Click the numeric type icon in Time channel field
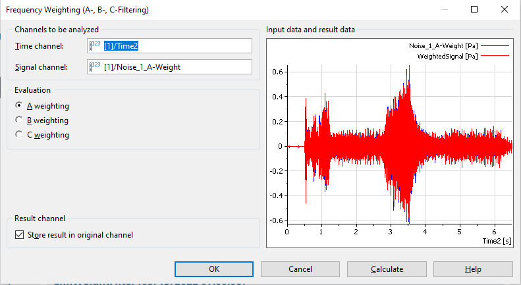This screenshot has width=521, height=285. [x=95, y=45]
